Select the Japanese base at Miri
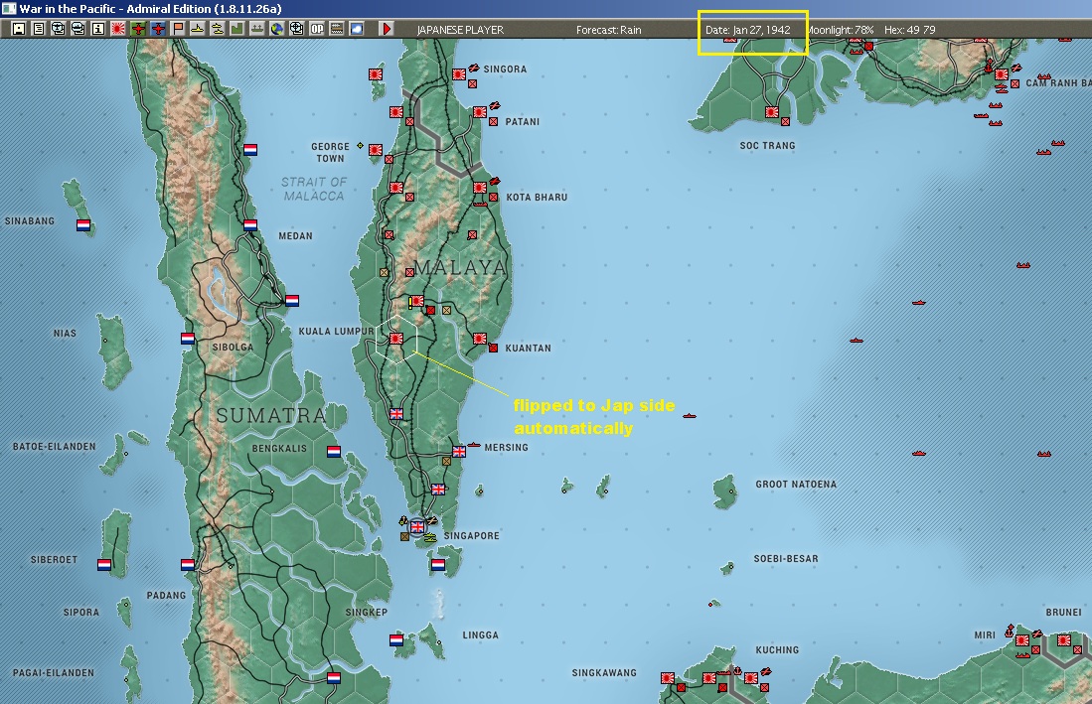Viewport: 1092px width, 704px height. click(x=1022, y=640)
